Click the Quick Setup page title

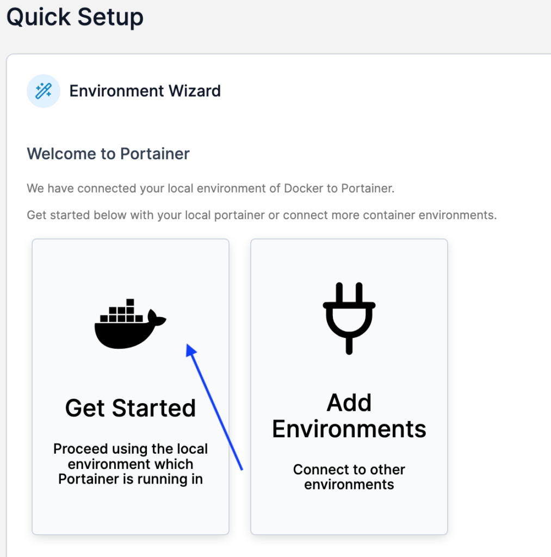pyautogui.click(x=75, y=17)
